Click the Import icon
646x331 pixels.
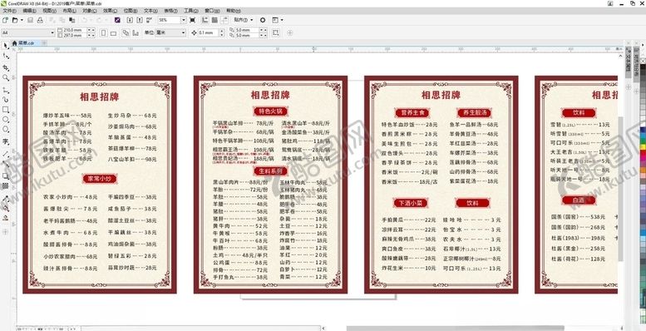130,20
